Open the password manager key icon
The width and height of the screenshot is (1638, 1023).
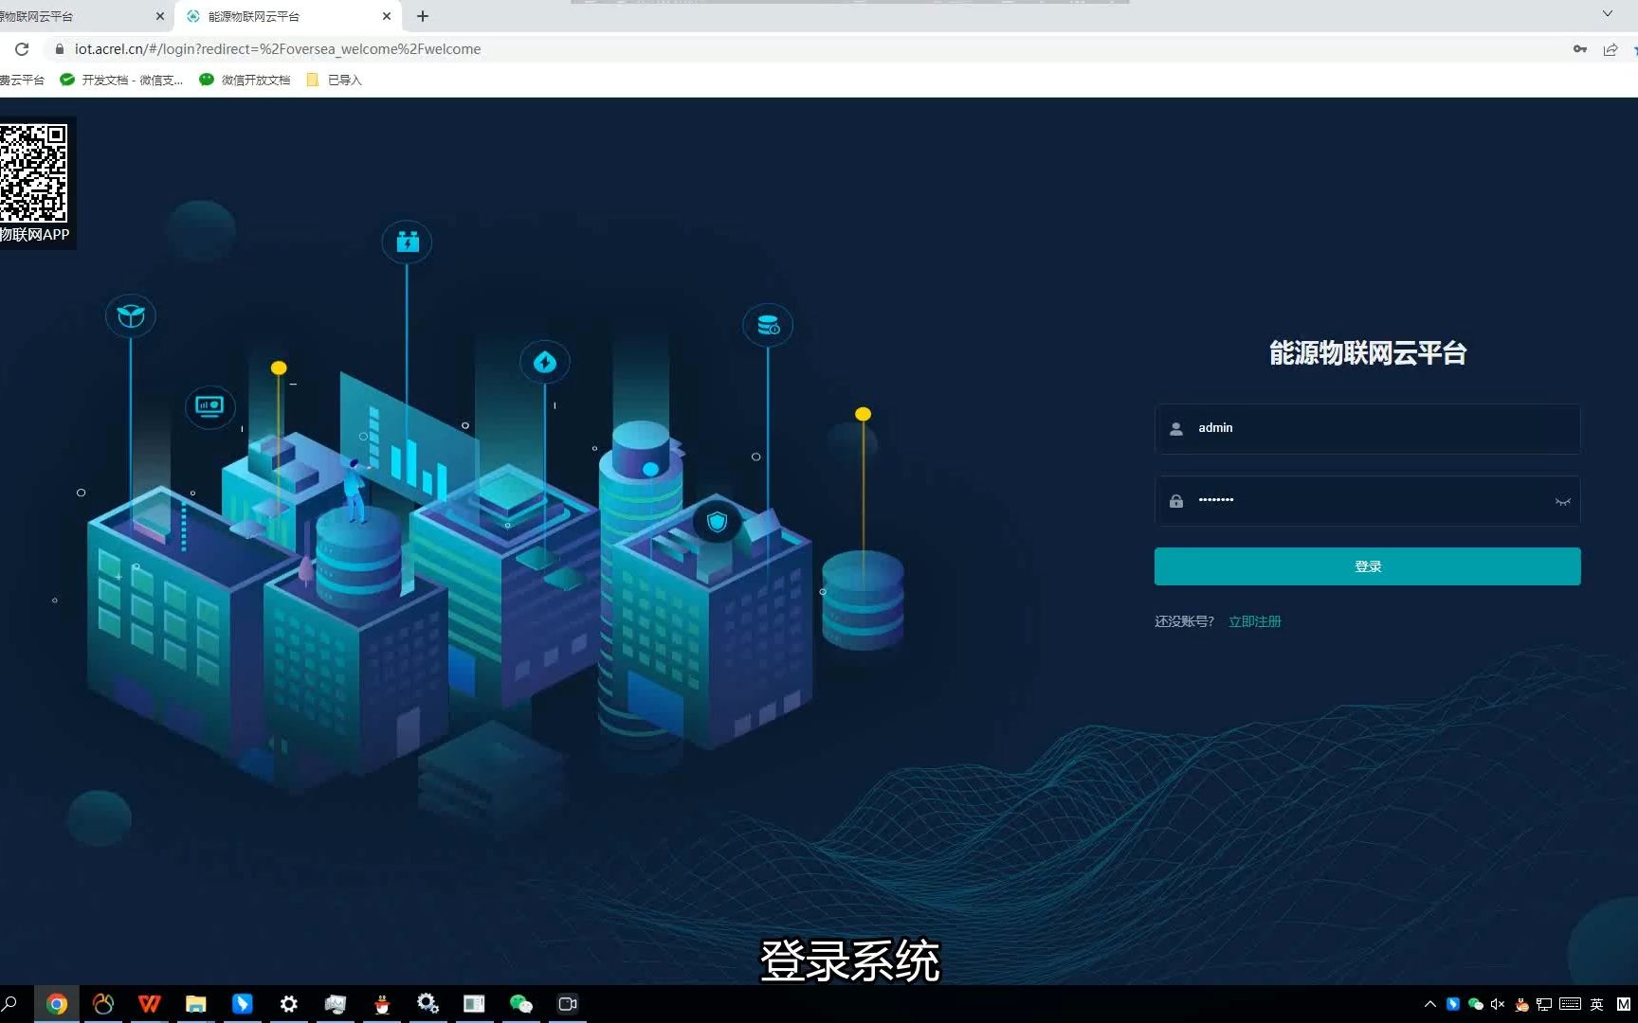point(1579,48)
